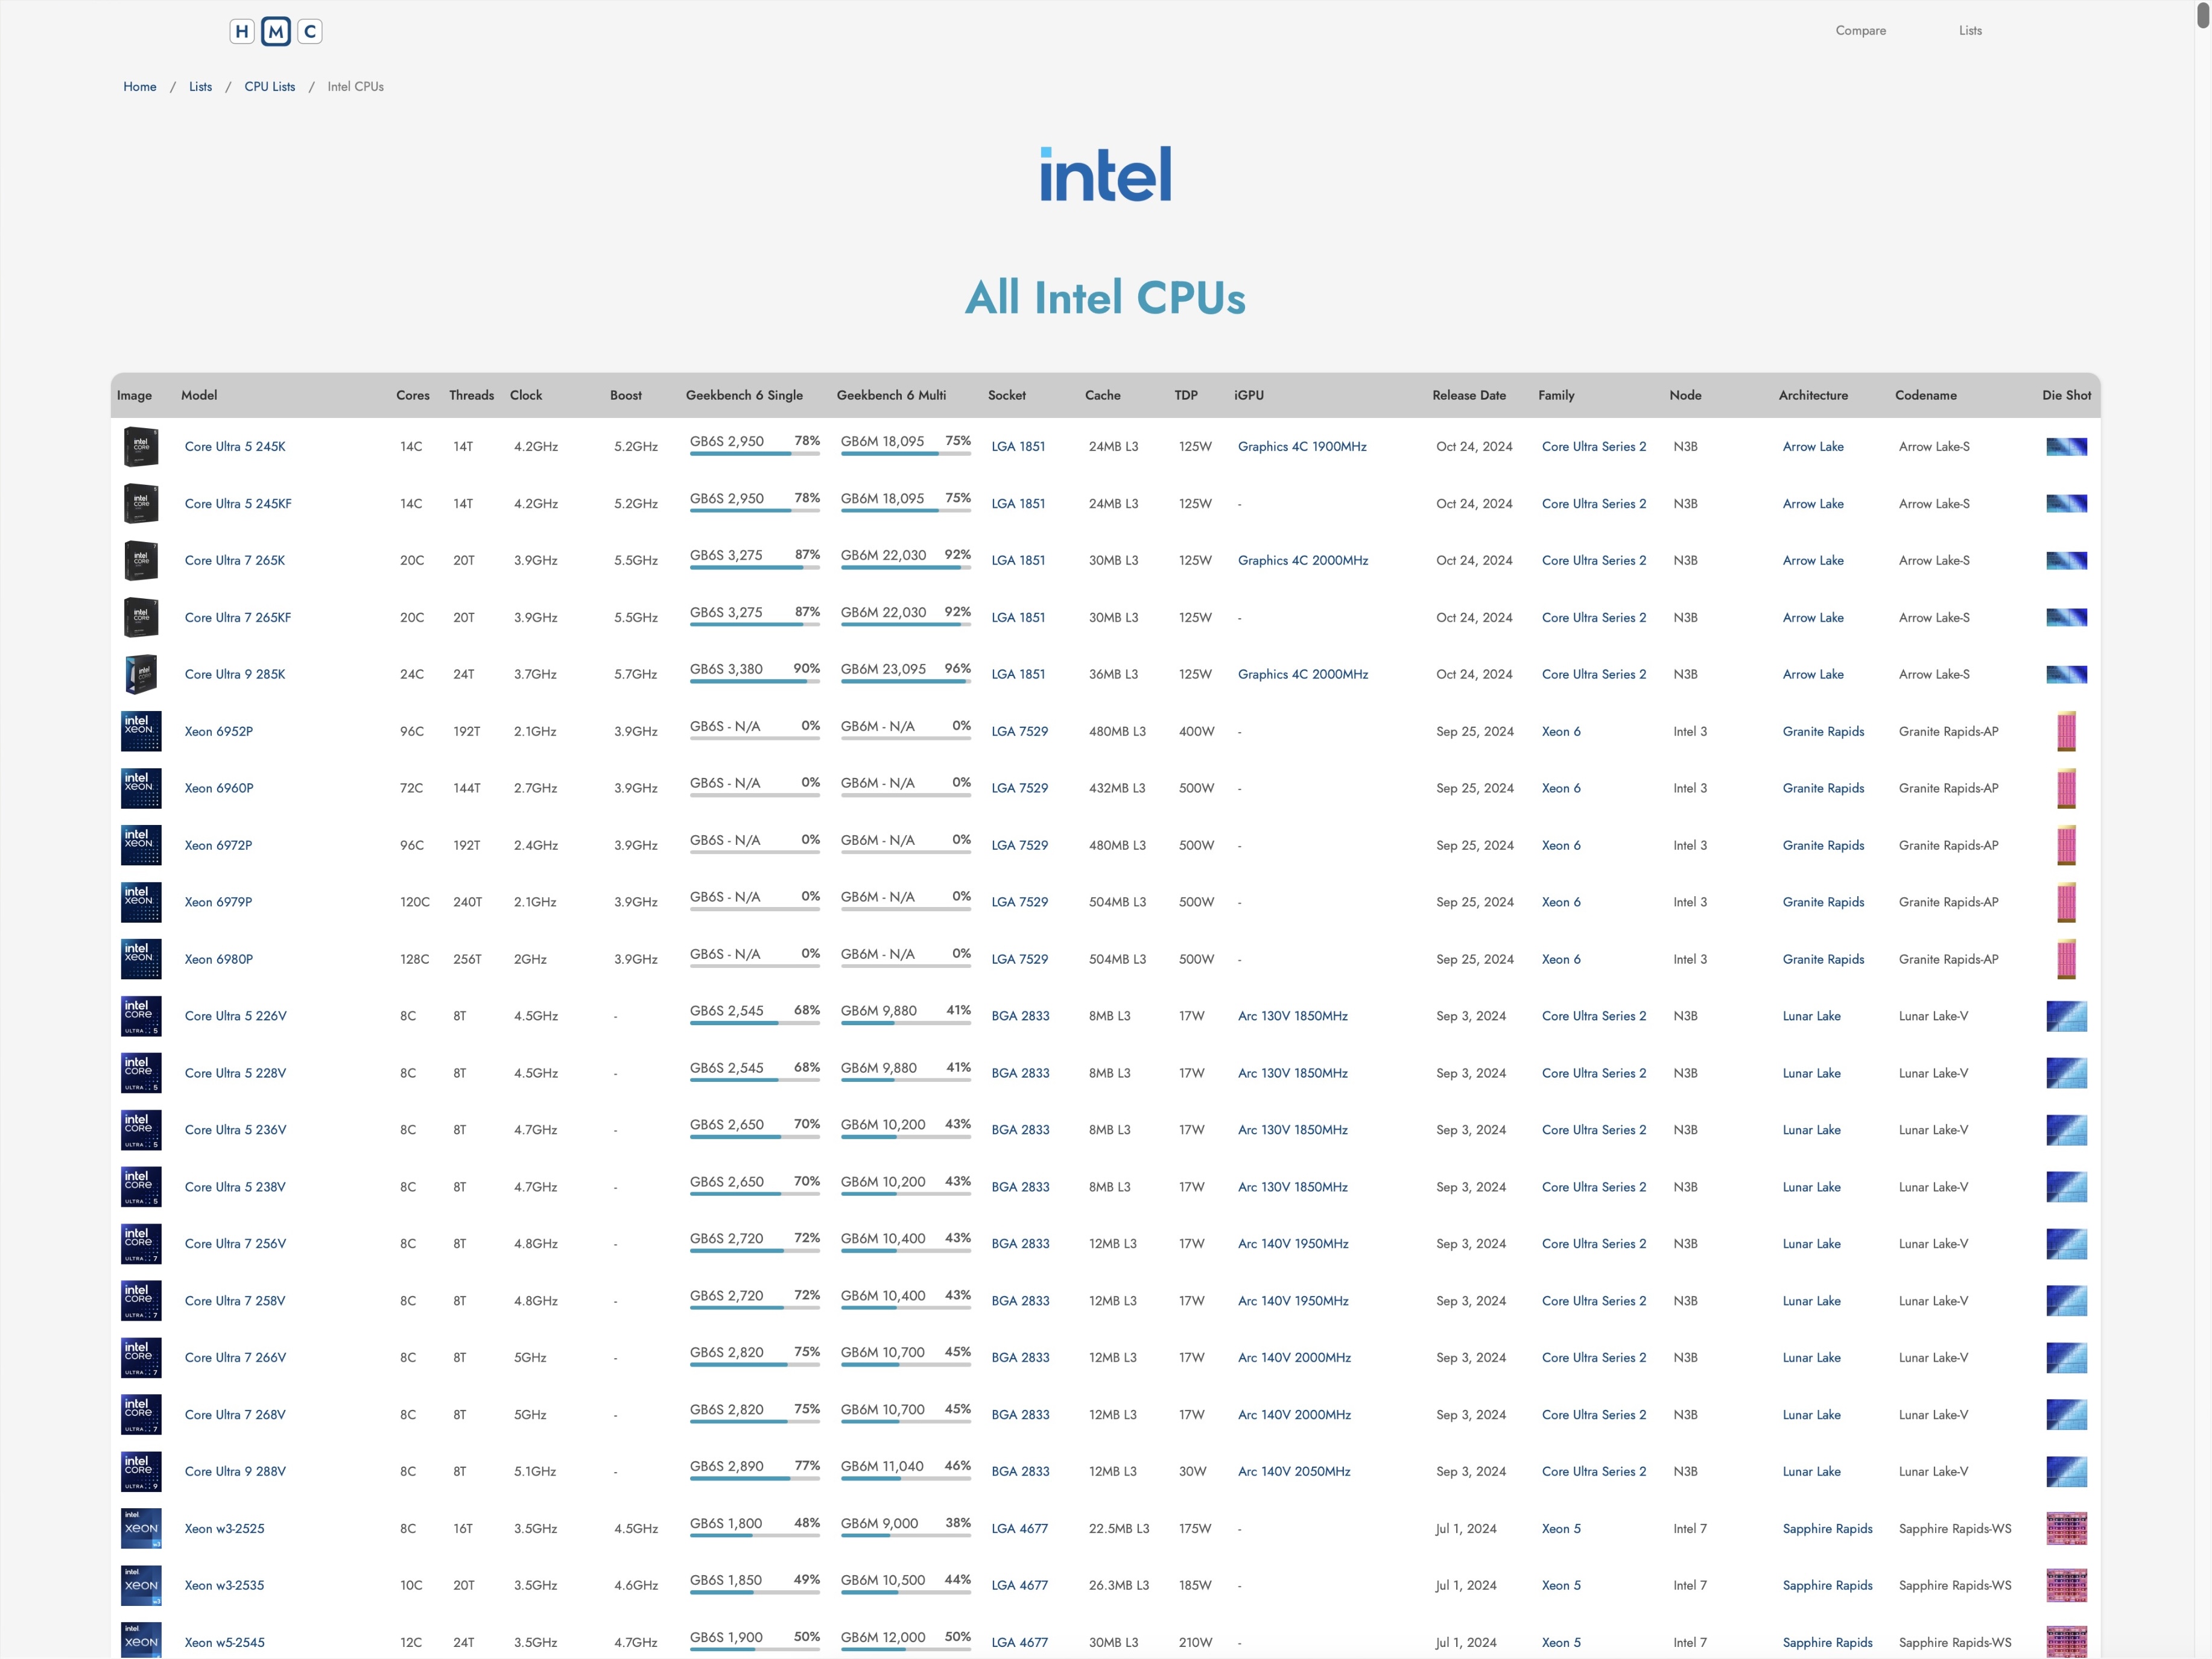Viewport: 2212px width, 1659px height.
Task: Click Xeon 6952P badge icon
Action: pyautogui.click(x=141, y=731)
